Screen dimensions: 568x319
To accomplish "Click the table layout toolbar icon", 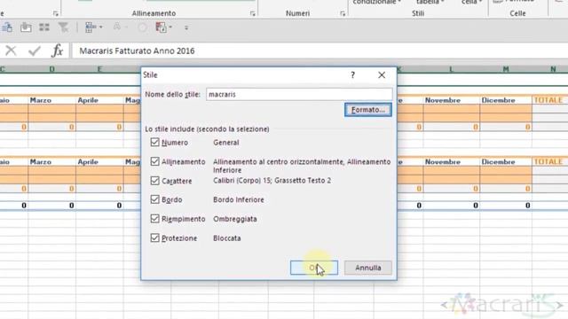I will point(91,27).
